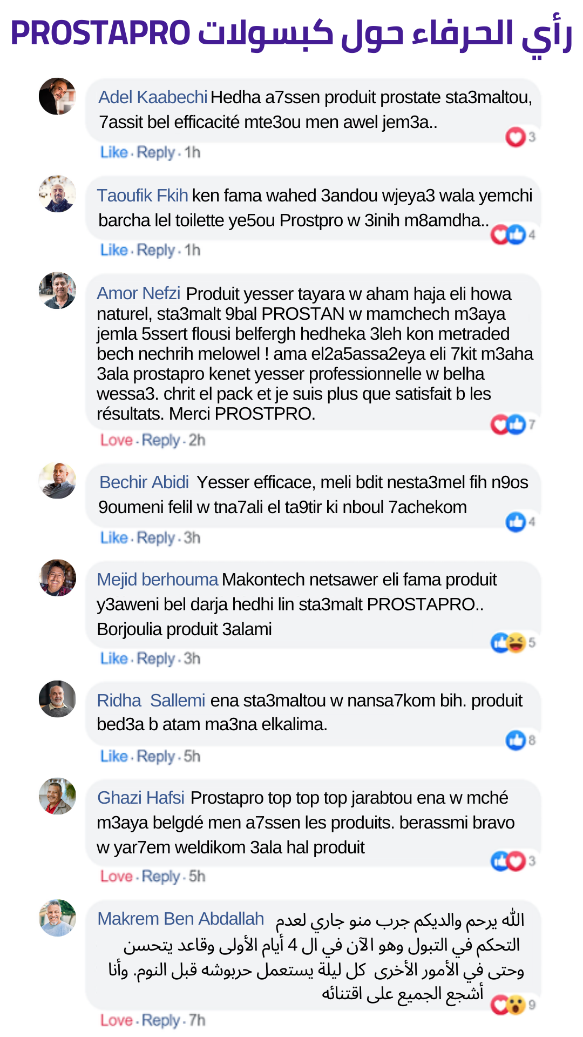This screenshot has height=1037, width=583.
Task: Open Mejid berhouma's avatar
Action: point(57,578)
